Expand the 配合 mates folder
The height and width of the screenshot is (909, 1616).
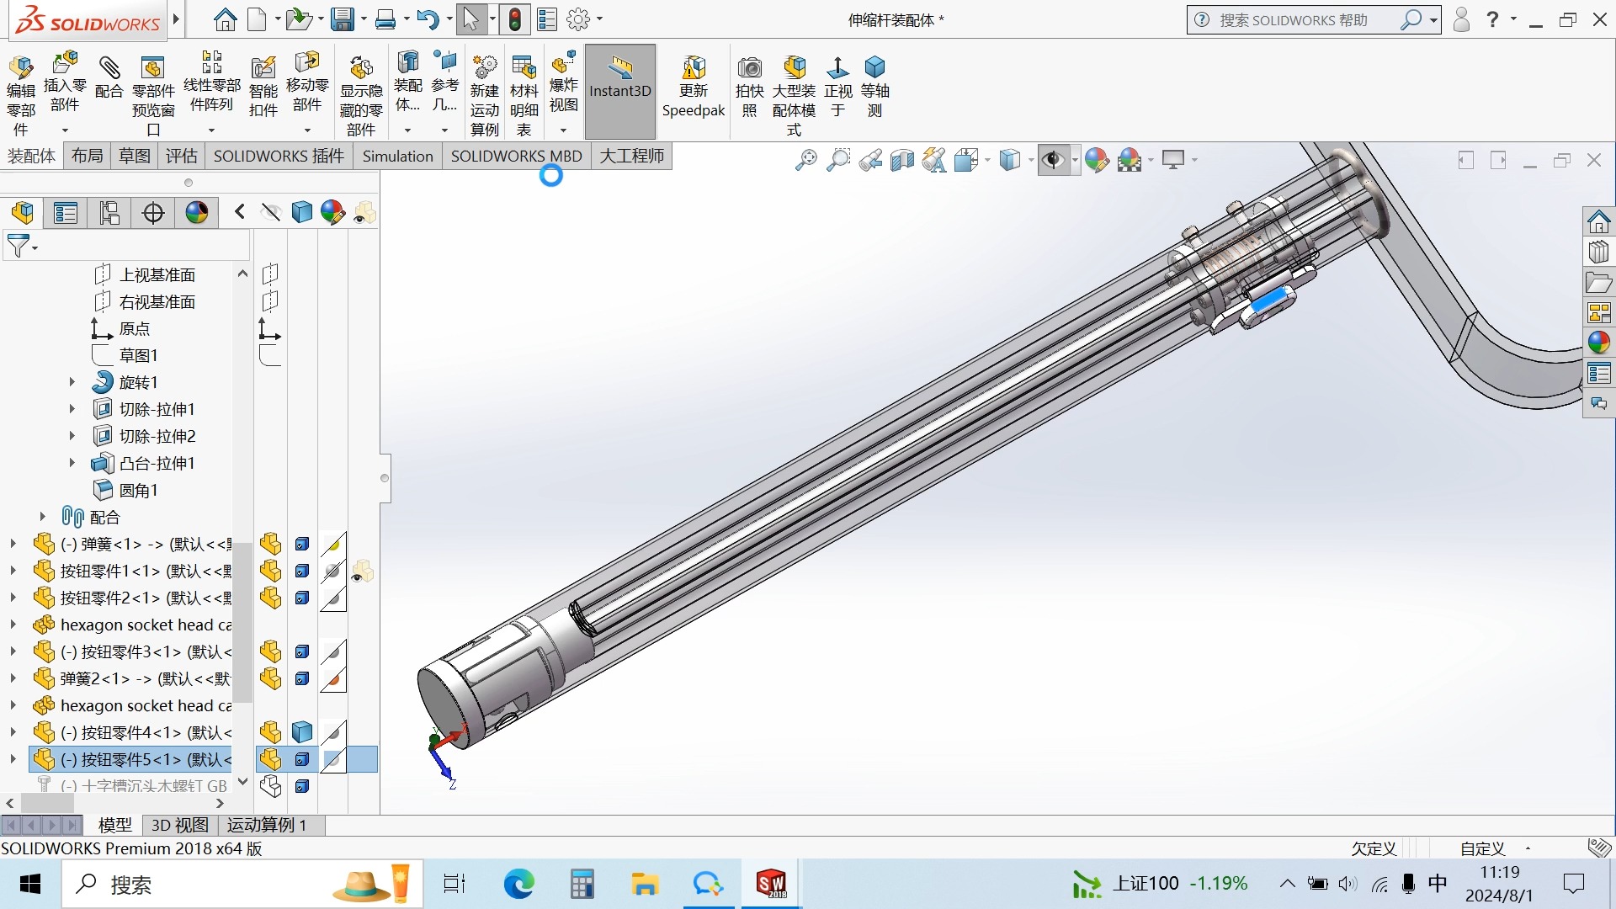[x=43, y=517]
